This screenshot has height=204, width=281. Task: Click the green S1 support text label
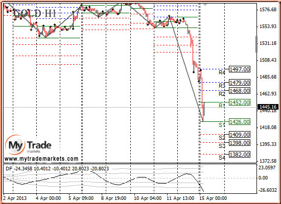click(222, 125)
